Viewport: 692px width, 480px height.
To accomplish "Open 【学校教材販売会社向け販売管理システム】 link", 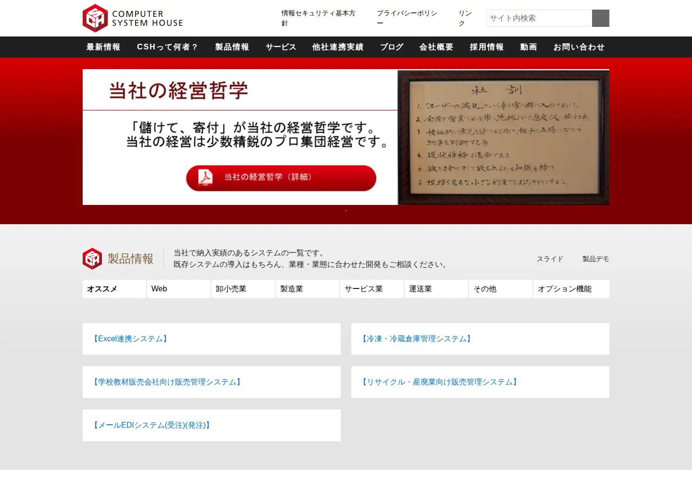I will [167, 382].
